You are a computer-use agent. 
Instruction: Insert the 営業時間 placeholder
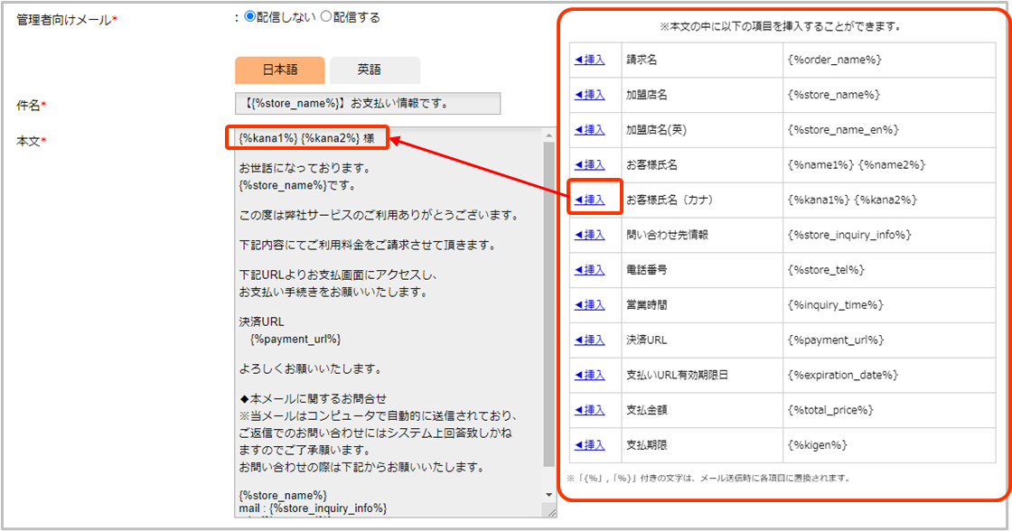coord(589,305)
